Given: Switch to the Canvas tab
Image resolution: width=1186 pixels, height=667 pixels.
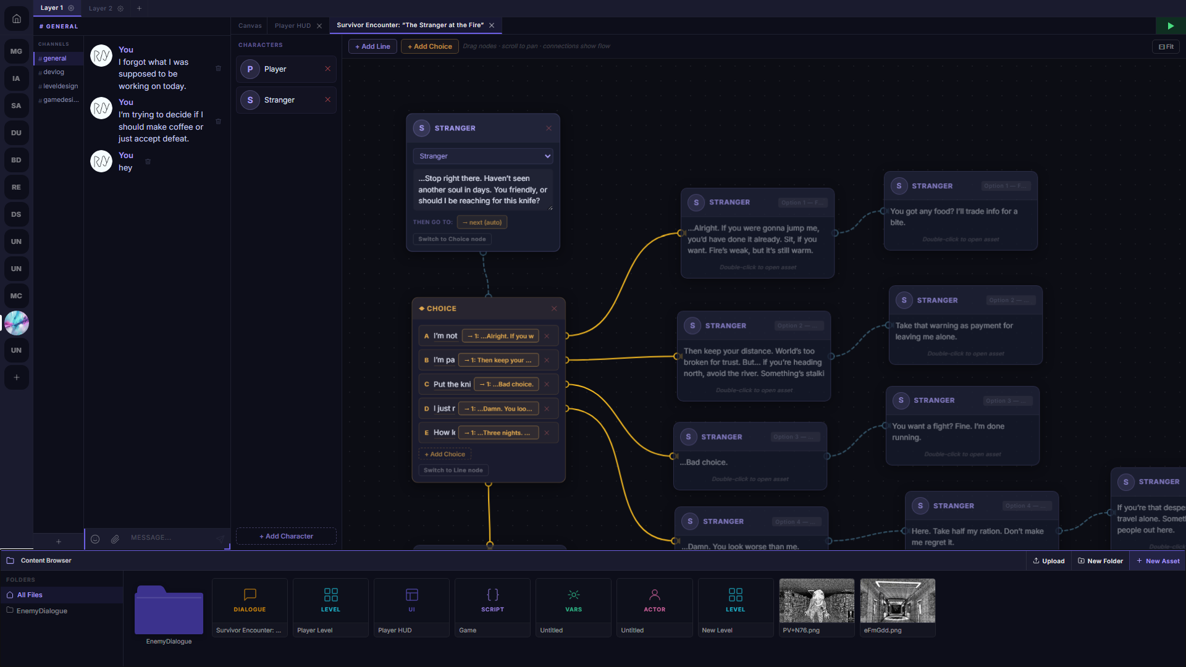Looking at the screenshot, I should (x=250, y=26).
